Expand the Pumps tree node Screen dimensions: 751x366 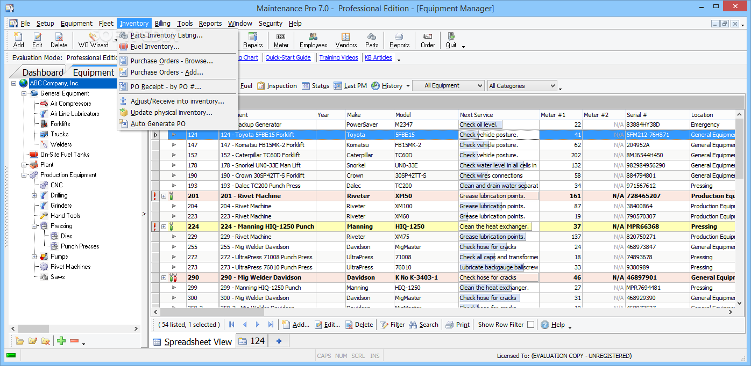click(x=34, y=257)
